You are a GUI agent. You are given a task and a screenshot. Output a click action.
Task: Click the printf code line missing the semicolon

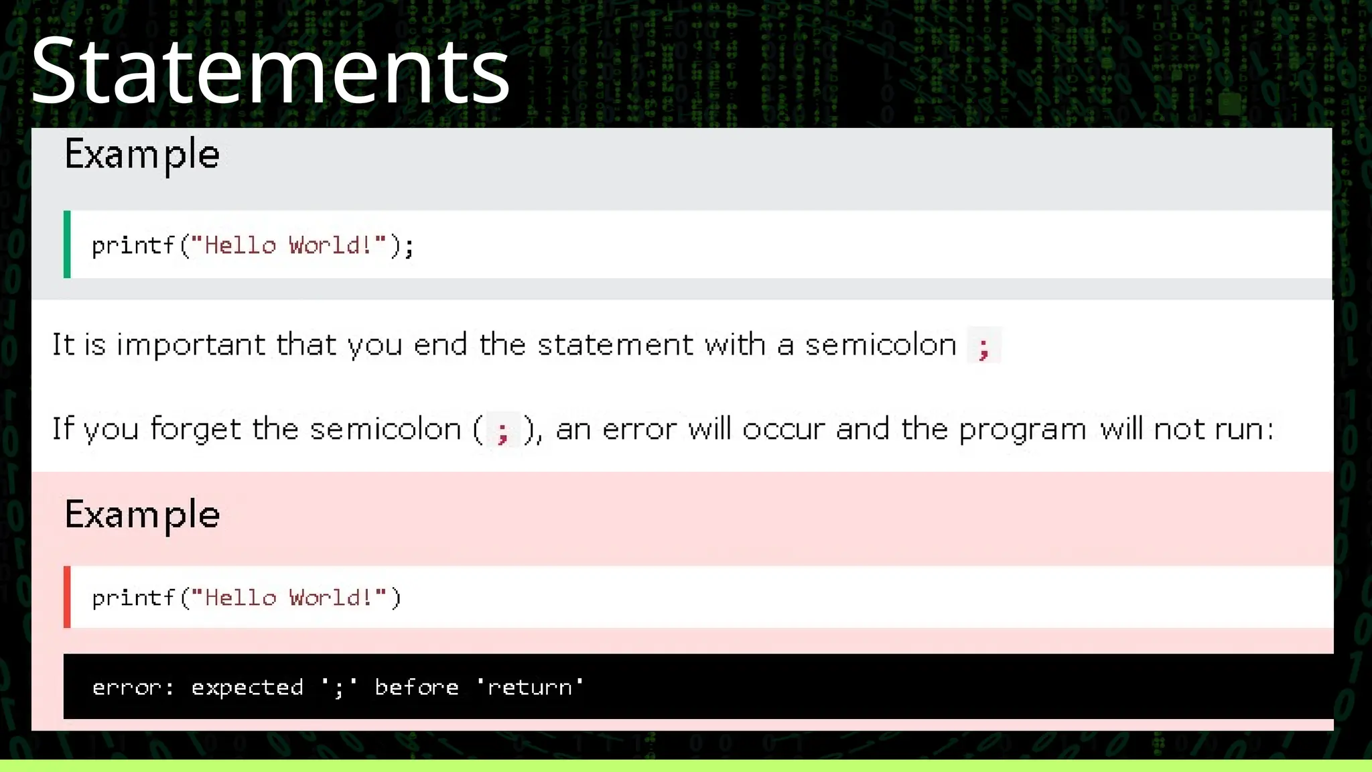tap(246, 597)
